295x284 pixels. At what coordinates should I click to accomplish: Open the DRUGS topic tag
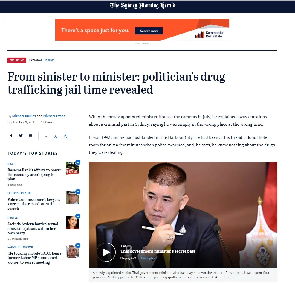coord(50,60)
